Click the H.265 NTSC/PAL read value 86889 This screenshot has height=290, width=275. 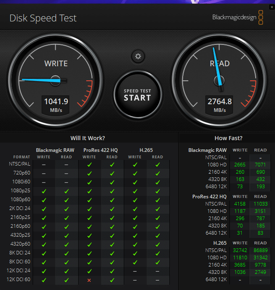click(260, 250)
